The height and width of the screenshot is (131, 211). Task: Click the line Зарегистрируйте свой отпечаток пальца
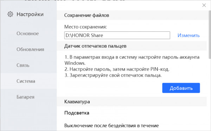pos(113,75)
